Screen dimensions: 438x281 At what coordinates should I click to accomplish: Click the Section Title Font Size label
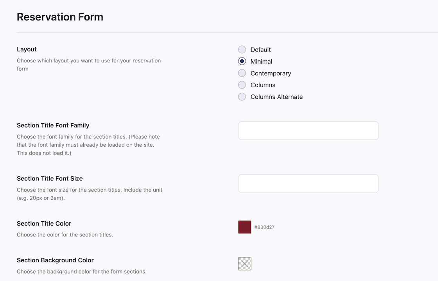pos(50,178)
